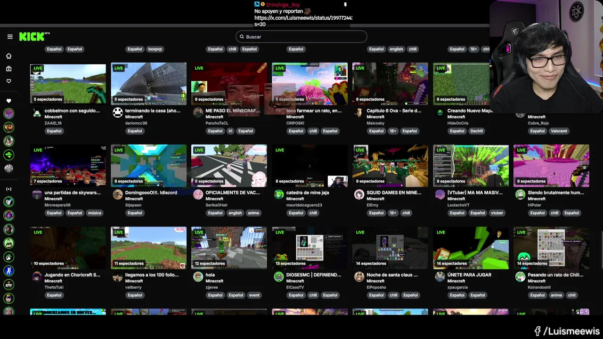The height and width of the screenshot is (339, 603).
Task: Select 'event' tag under zjjeree
Action: click(254, 295)
